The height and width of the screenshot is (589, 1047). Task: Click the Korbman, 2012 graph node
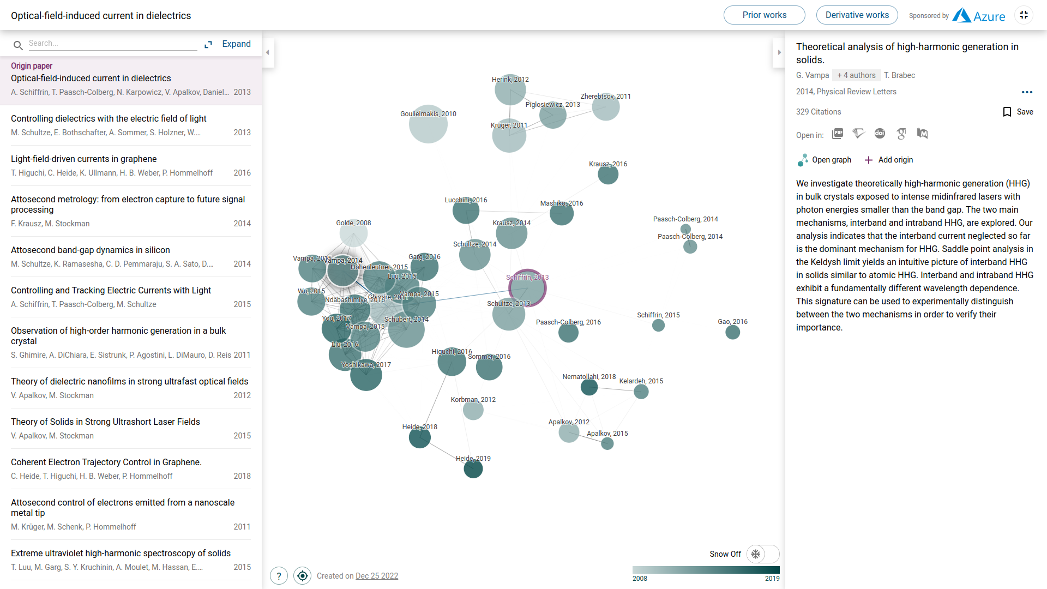(473, 410)
